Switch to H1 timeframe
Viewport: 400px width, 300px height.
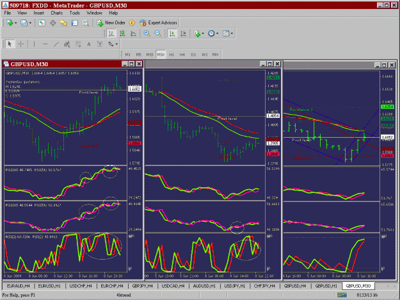tap(172, 54)
